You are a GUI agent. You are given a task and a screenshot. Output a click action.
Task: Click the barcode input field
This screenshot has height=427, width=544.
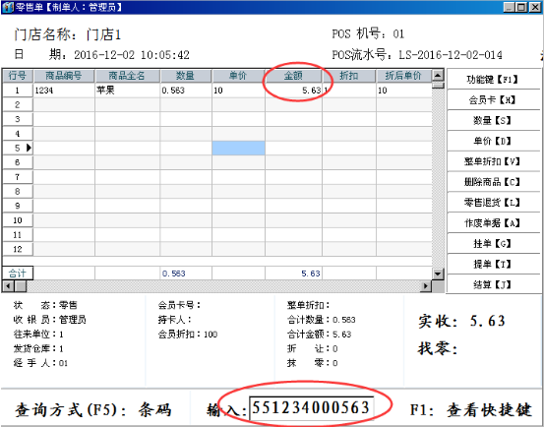click(x=311, y=408)
